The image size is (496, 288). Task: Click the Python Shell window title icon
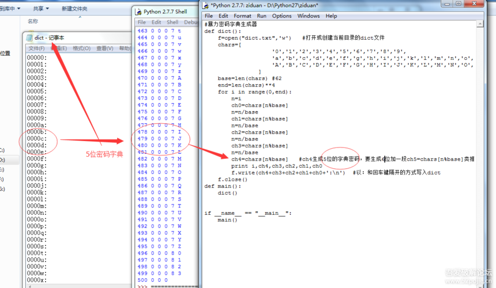[138, 12]
